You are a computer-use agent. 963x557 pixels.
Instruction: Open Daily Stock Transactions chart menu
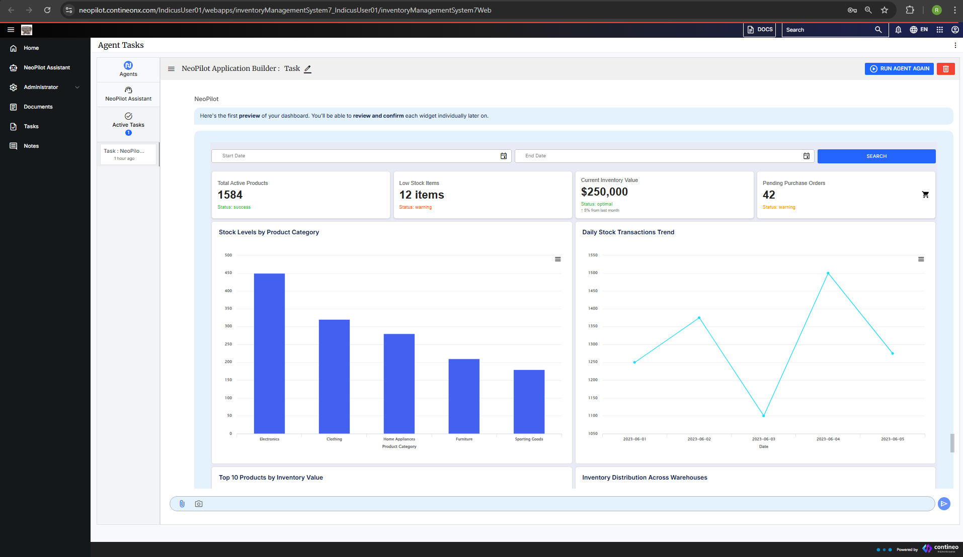[921, 259]
